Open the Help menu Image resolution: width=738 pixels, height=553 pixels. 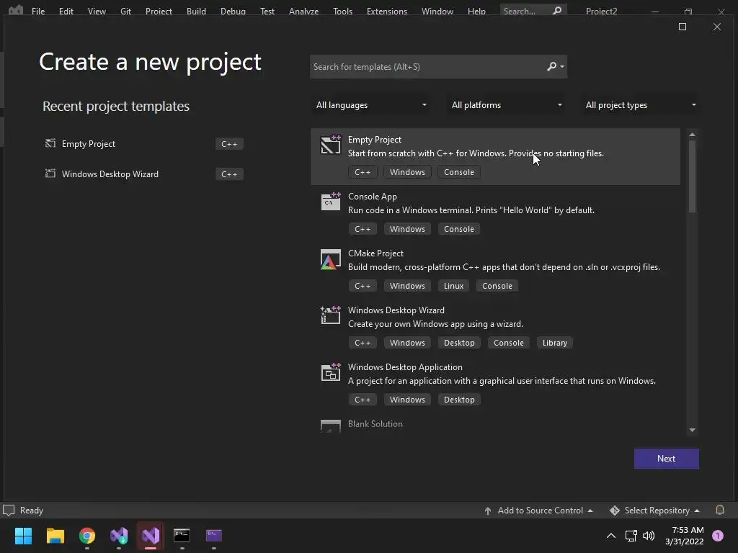pyautogui.click(x=476, y=11)
